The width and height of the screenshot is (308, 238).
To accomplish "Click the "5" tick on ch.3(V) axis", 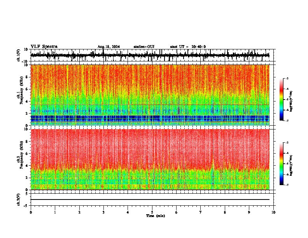I will [x=27, y=194].
